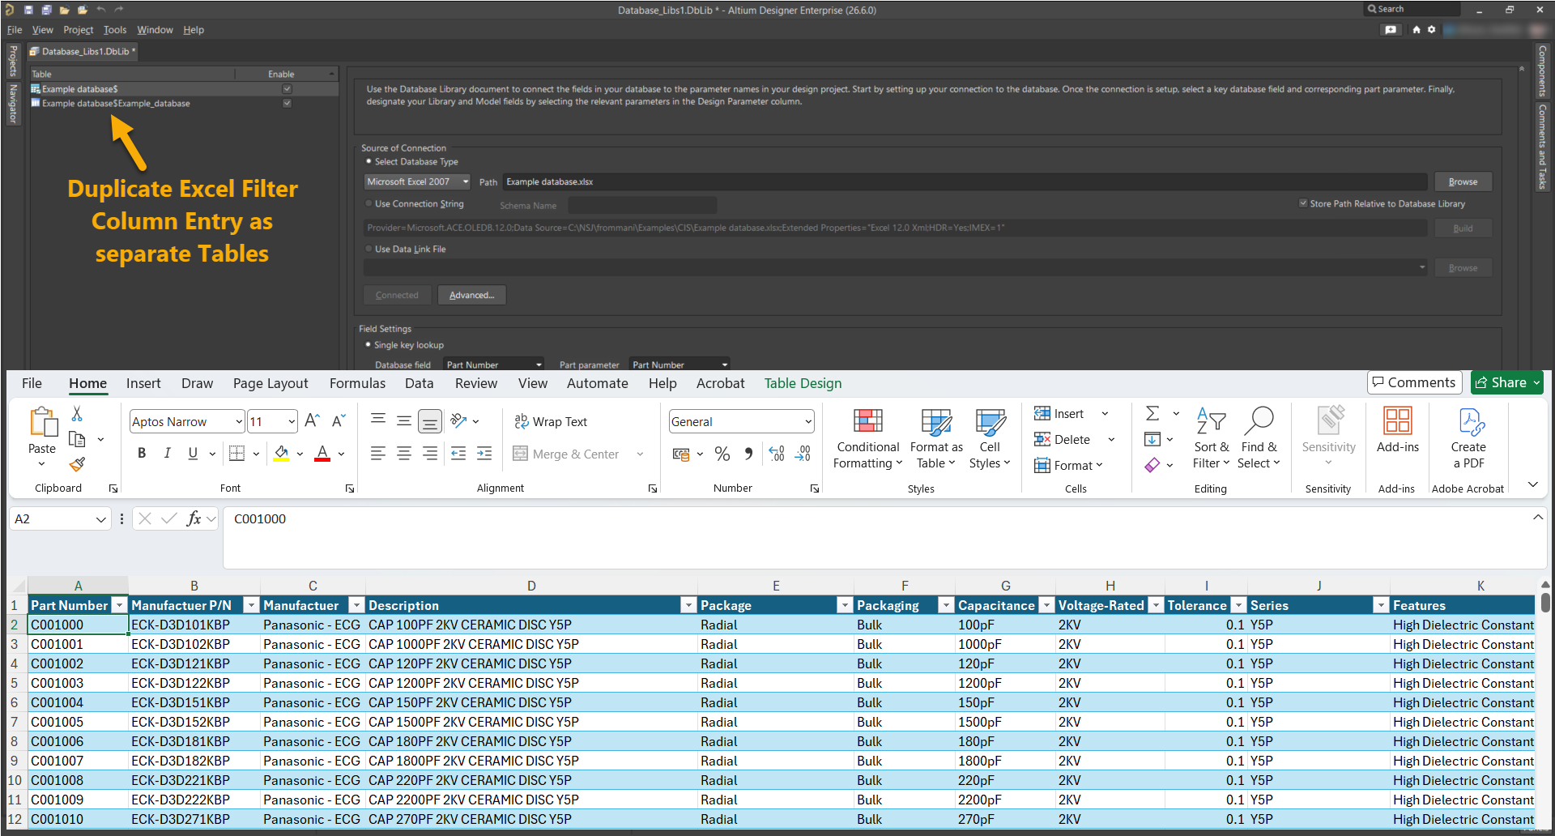Open the General number format dropdown

[808, 421]
